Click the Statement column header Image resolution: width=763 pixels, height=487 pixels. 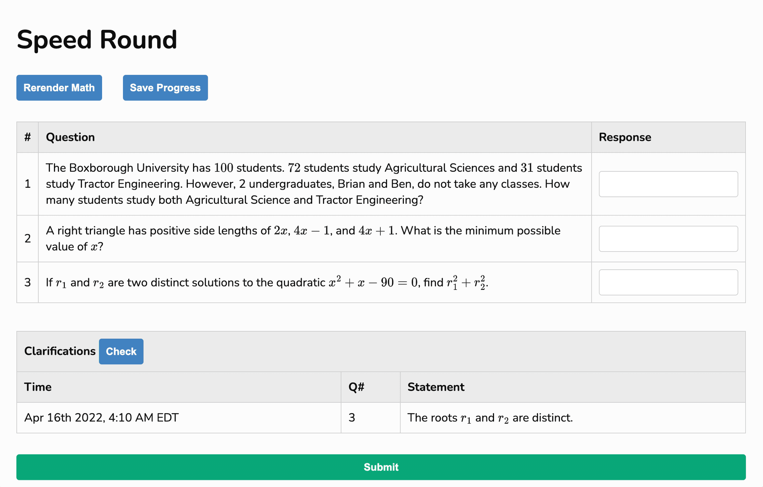pos(436,387)
